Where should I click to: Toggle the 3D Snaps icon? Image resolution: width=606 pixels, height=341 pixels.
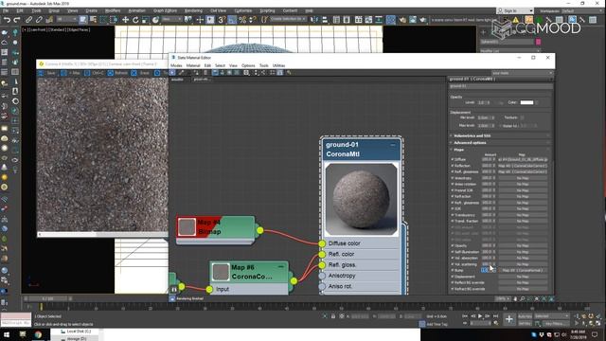tap(222, 20)
